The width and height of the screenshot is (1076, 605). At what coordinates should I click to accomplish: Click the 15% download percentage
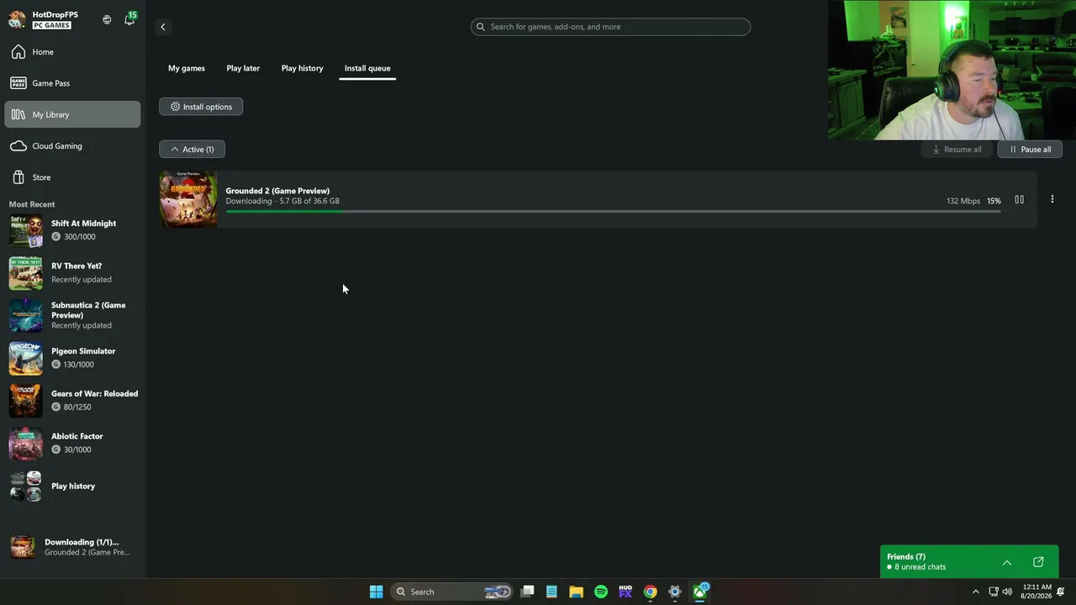coord(994,201)
